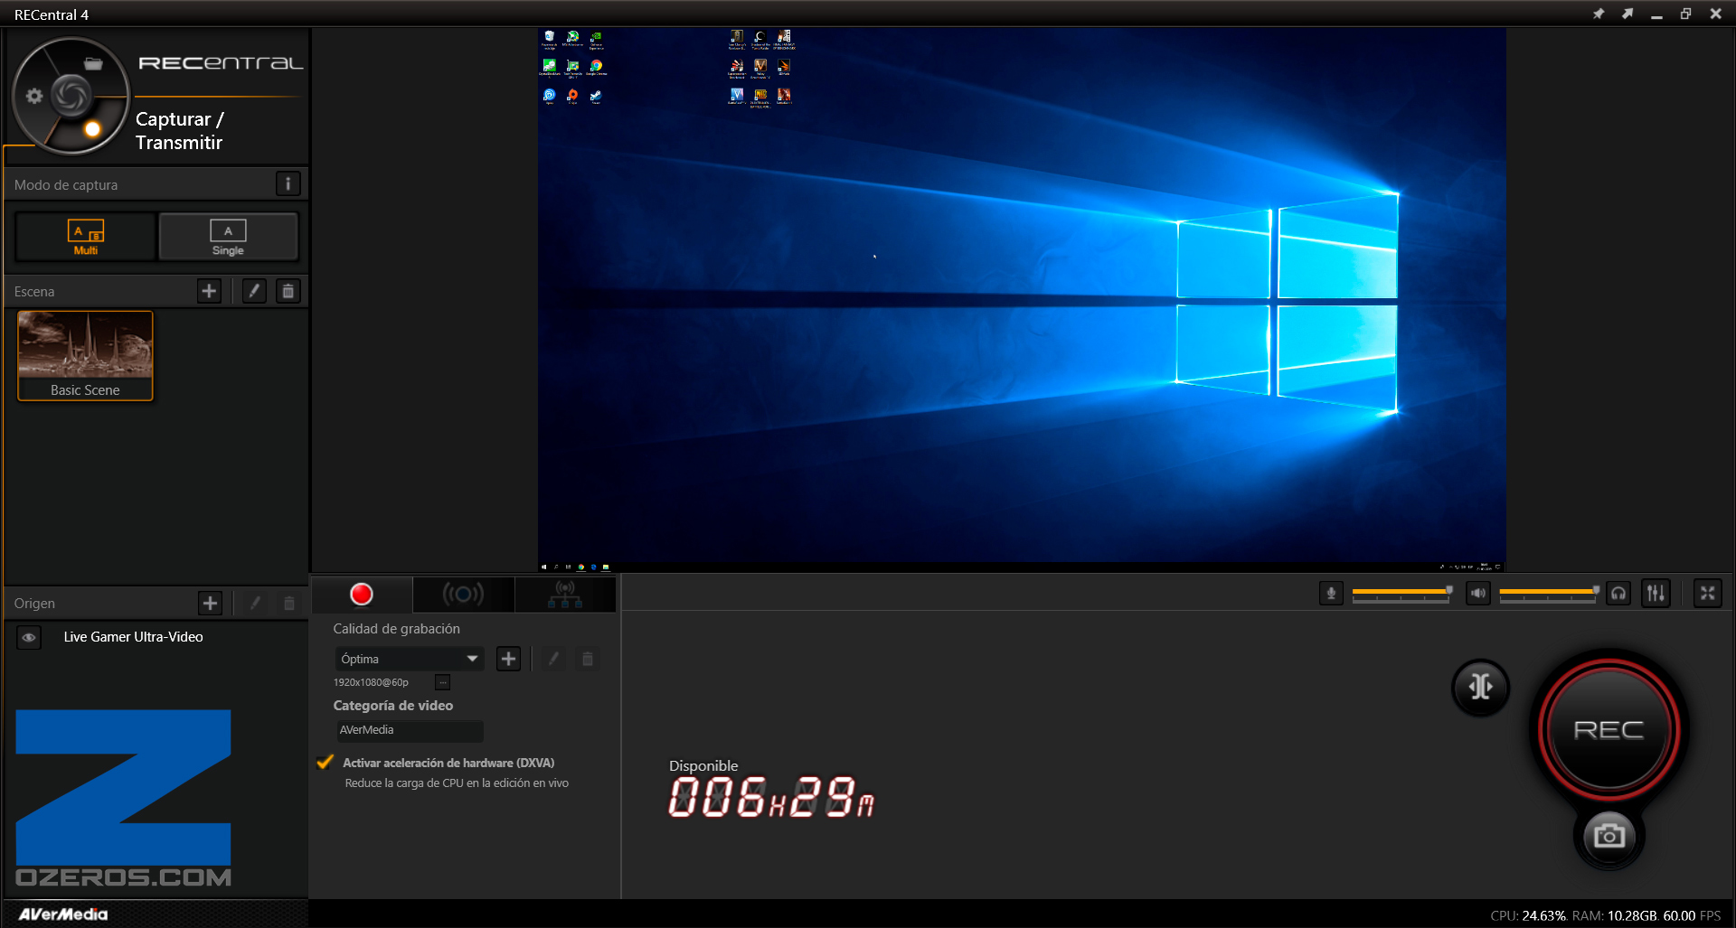This screenshot has width=1736, height=928.
Task: Mute the system speaker audio
Action: (x=1477, y=594)
